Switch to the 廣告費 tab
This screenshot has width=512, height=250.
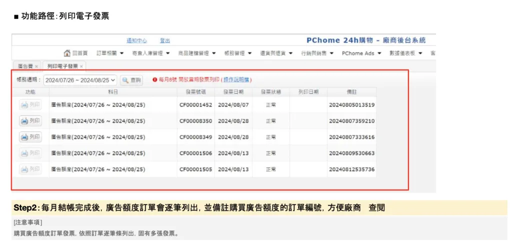coord(25,66)
